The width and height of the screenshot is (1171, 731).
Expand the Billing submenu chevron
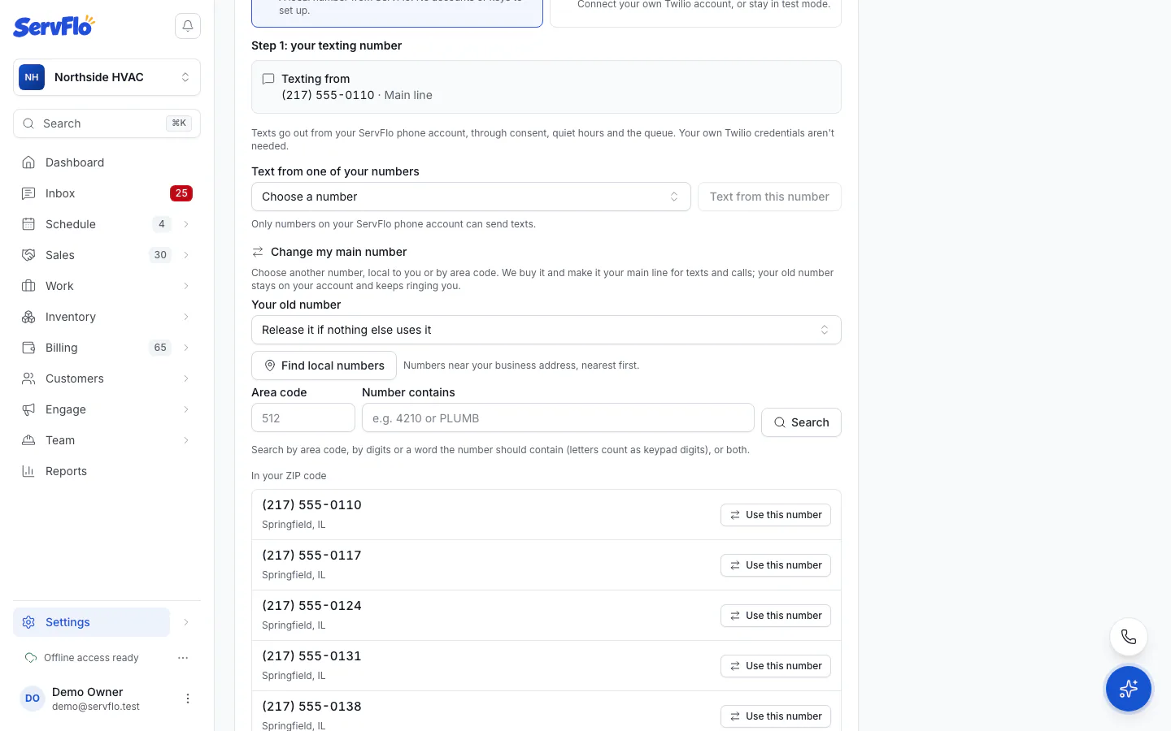click(186, 348)
